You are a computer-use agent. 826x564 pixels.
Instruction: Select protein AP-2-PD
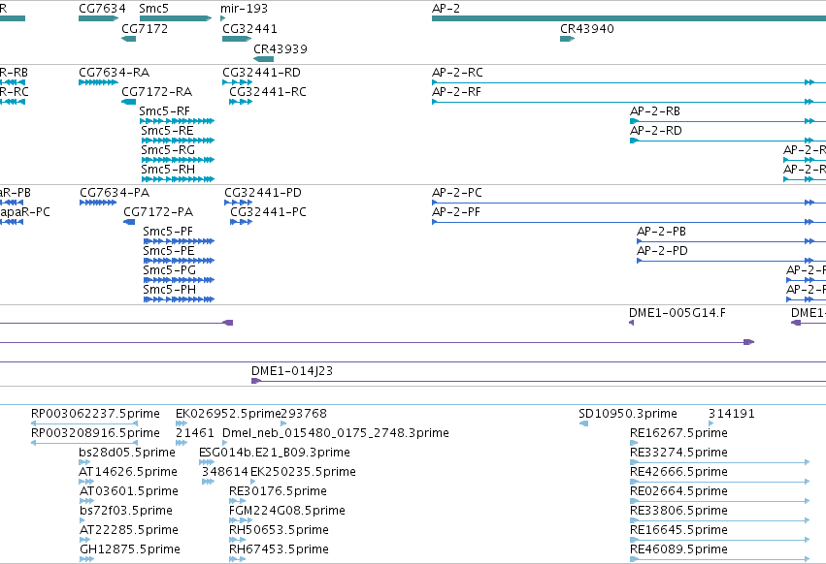tap(662, 251)
